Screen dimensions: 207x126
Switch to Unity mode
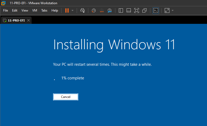144,10
